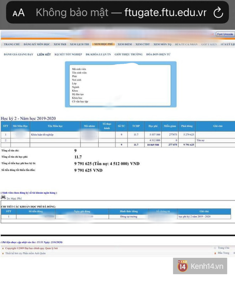
Task: Select the Xem Học Phí tab
Action: pos(103,44)
